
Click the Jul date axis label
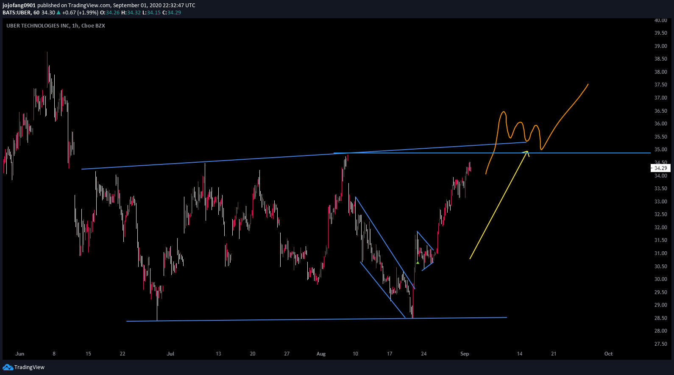170,354
